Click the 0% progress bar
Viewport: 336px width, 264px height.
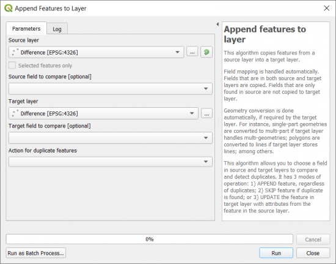click(149, 239)
